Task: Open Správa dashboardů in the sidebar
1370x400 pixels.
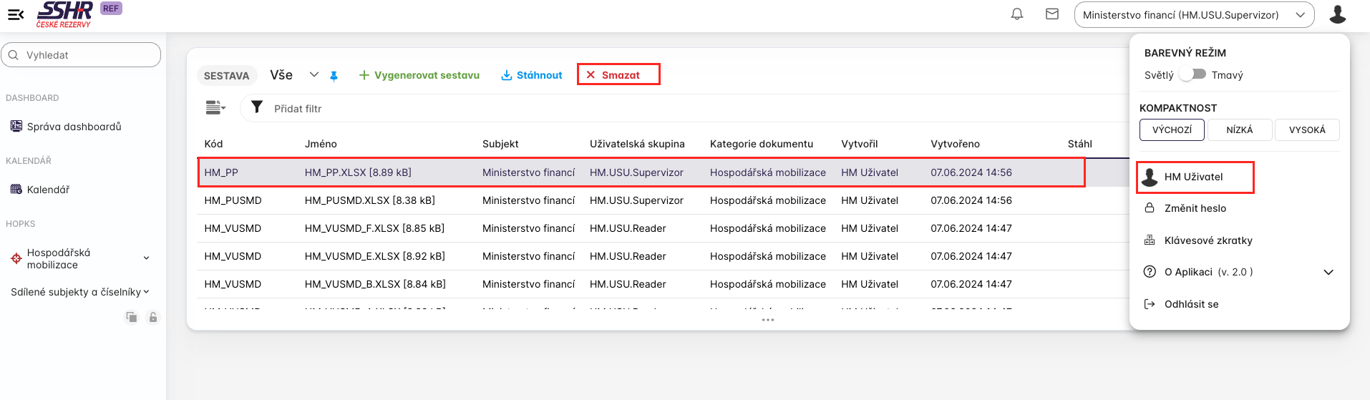Action: 74,127
